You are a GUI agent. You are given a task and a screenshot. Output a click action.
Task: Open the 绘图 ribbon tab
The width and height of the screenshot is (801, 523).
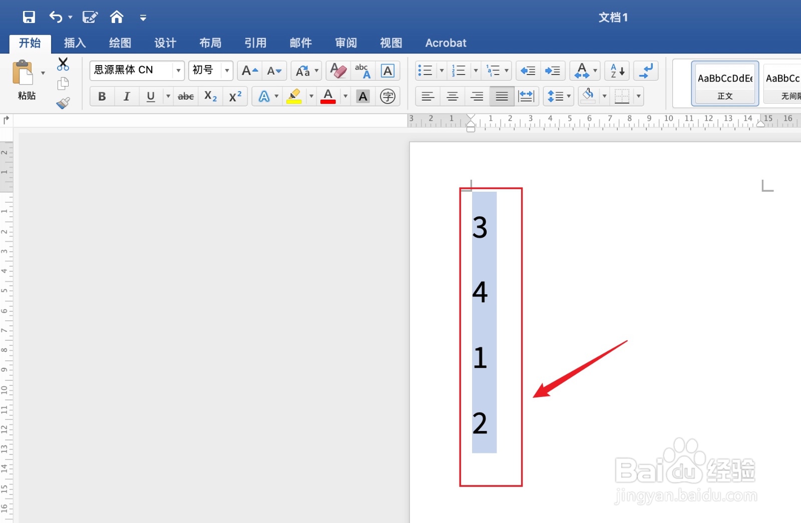coord(120,43)
